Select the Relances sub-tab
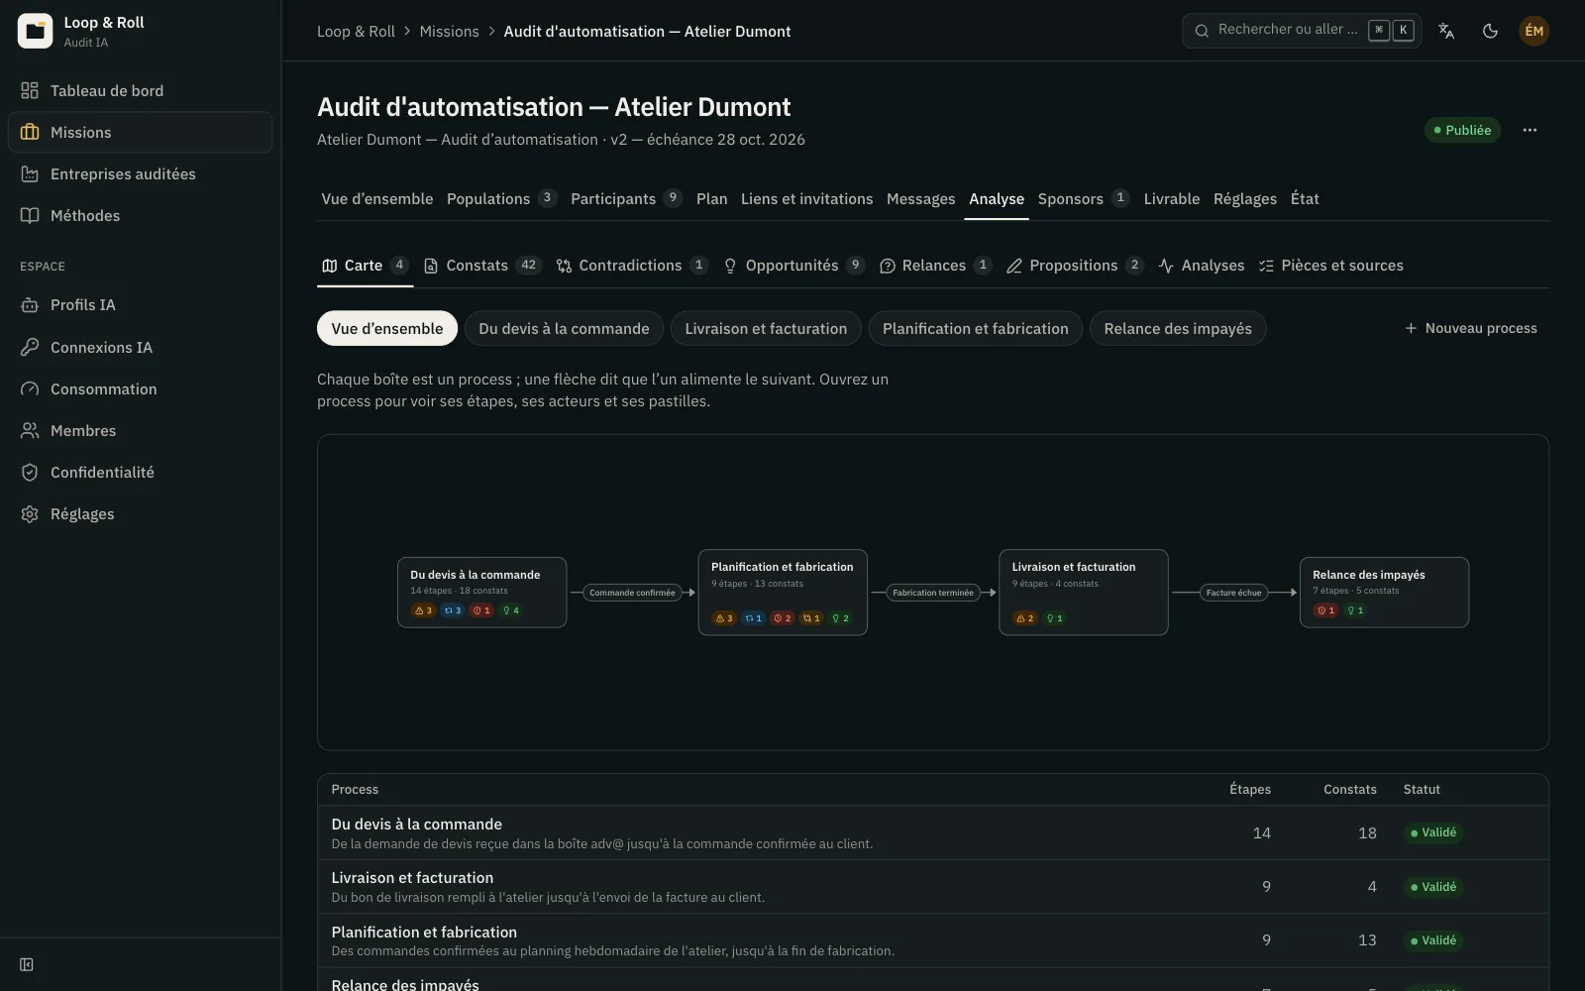Image resolution: width=1585 pixels, height=991 pixels. coord(935,265)
